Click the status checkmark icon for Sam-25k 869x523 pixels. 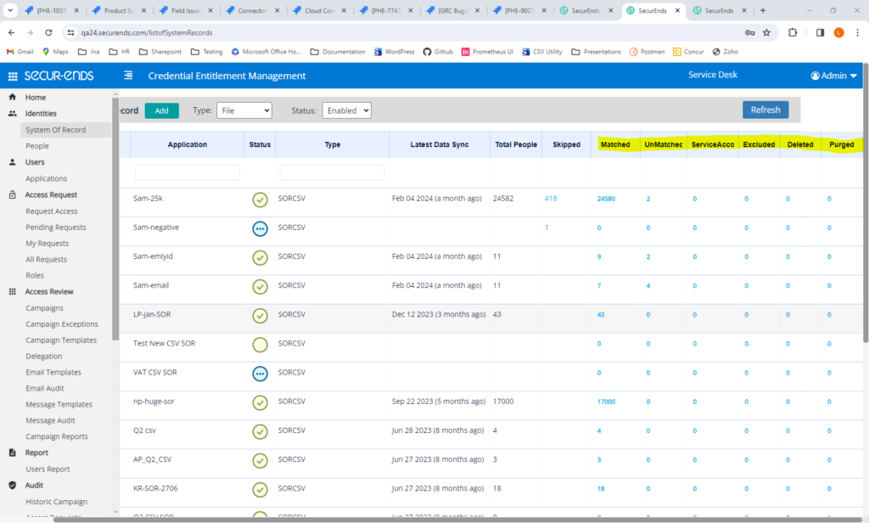(x=260, y=200)
